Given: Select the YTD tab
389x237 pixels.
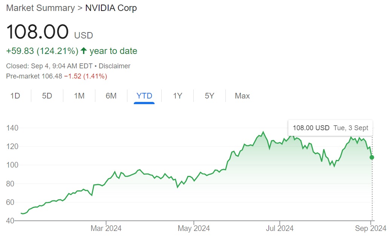Looking at the screenshot, I should [x=144, y=96].
